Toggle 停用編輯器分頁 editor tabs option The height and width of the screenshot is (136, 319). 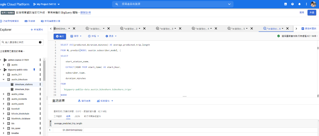tap(51, 21)
